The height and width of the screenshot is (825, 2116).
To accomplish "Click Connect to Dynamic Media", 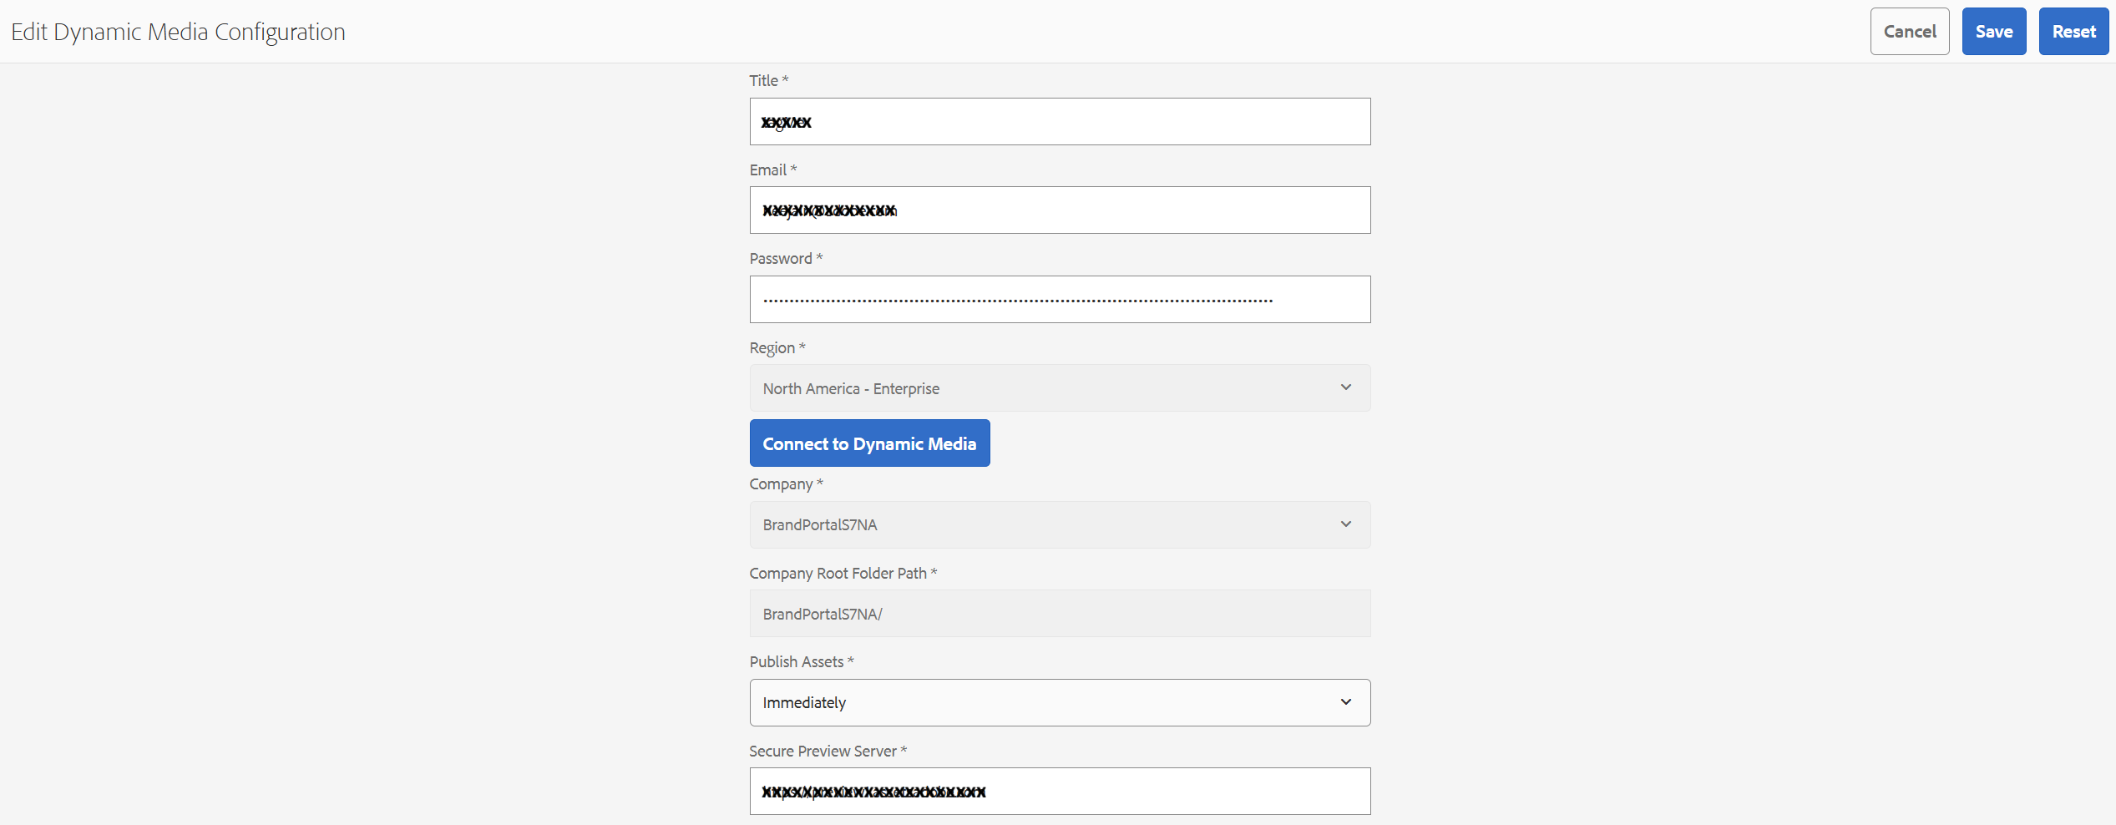I will click(869, 443).
